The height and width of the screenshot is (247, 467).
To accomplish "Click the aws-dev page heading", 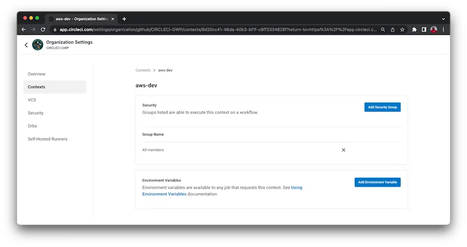I will [146, 85].
